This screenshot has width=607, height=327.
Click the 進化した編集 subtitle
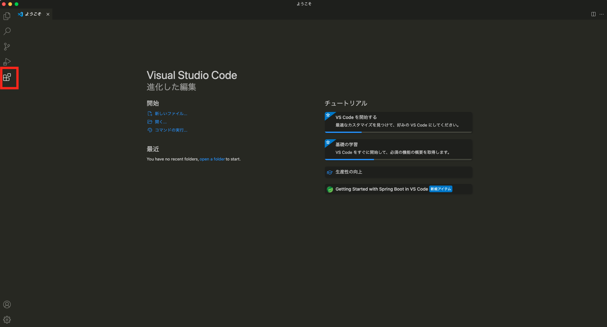(171, 87)
